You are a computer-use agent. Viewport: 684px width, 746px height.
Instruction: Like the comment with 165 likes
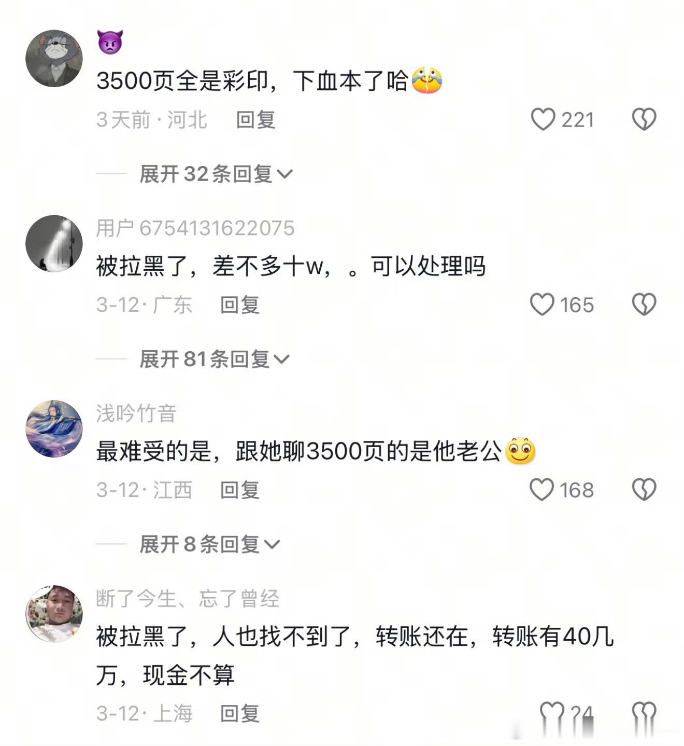(x=542, y=305)
